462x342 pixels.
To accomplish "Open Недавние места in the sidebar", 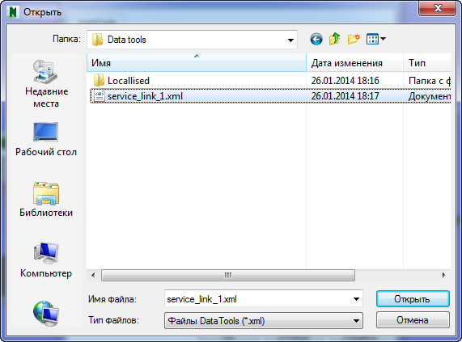I will point(46,83).
